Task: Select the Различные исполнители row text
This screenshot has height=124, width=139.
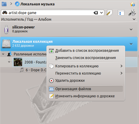Action: [x=30, y=54]
